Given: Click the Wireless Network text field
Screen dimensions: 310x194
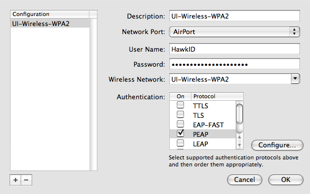Looking at the screenshot, I should click(x=230, y=79).
